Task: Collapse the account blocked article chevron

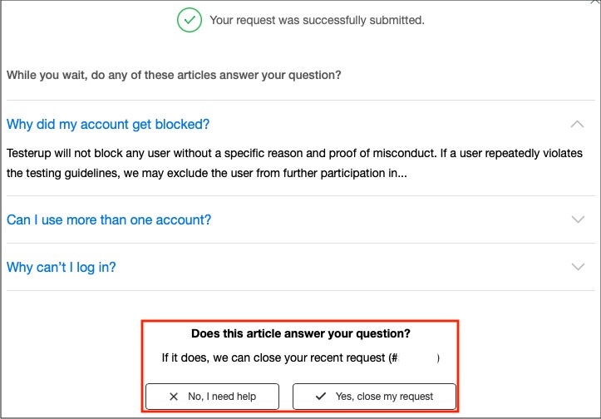Action: (577, 124)
